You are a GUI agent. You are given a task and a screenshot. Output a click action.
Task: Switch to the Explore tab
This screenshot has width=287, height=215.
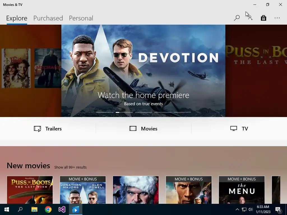click(x=17, y=18)
